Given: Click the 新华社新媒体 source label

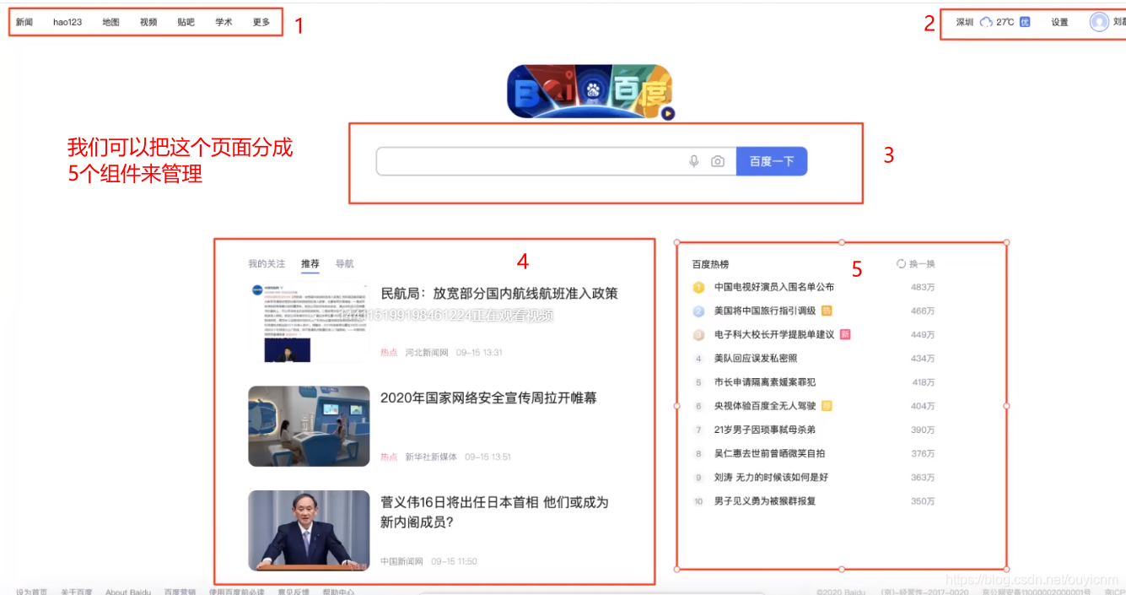Looking at the screenshot, I should pos(431,457).
